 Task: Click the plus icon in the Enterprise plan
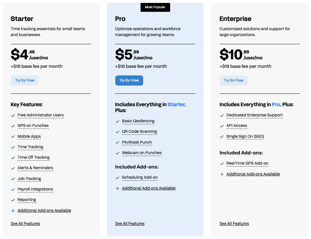pyautogui.click(x=222, y=174)
